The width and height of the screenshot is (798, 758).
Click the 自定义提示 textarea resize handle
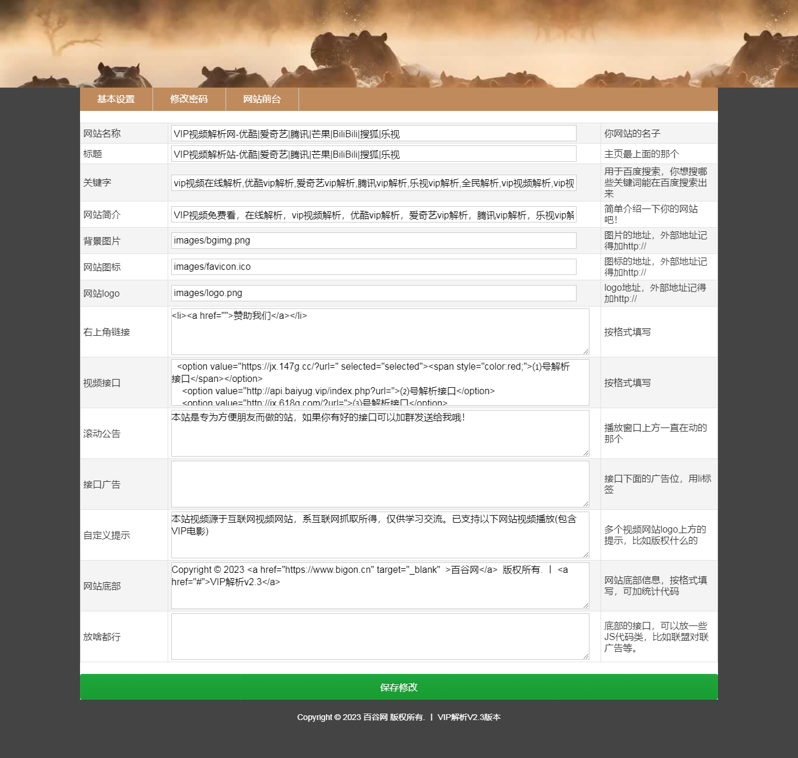point(586,555)
